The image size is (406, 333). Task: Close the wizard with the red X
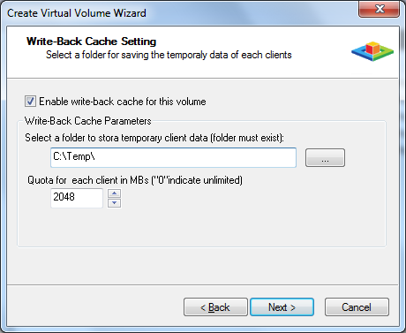[380, 9]
